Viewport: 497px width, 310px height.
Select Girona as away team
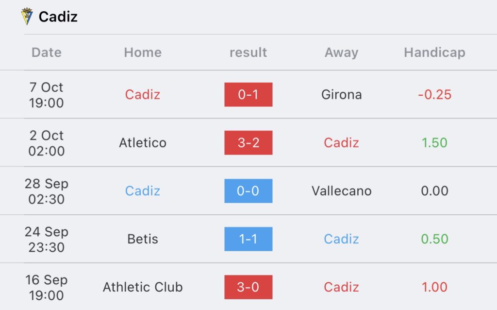point(341,95)
